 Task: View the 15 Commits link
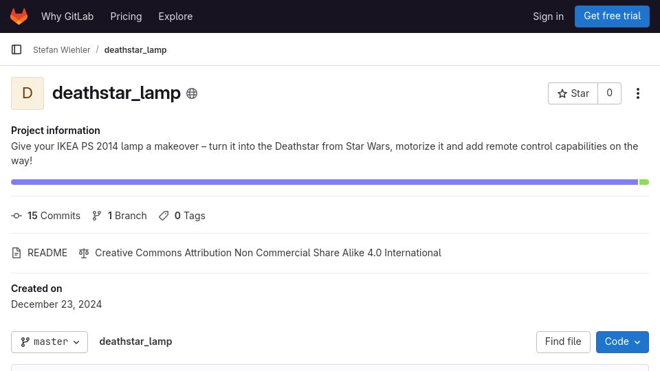pos(46,216)
